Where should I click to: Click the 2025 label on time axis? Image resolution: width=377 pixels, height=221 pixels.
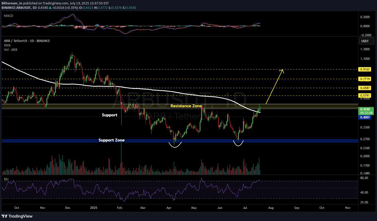pyautogui.click(x=93, y=208)
